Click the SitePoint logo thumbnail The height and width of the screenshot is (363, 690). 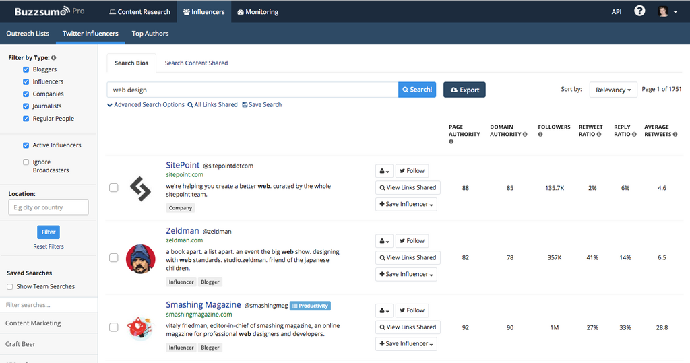141,189
